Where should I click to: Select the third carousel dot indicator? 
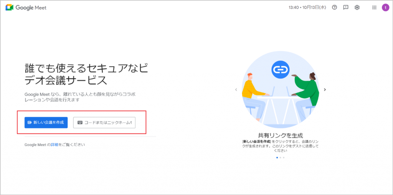pos(284,158)
